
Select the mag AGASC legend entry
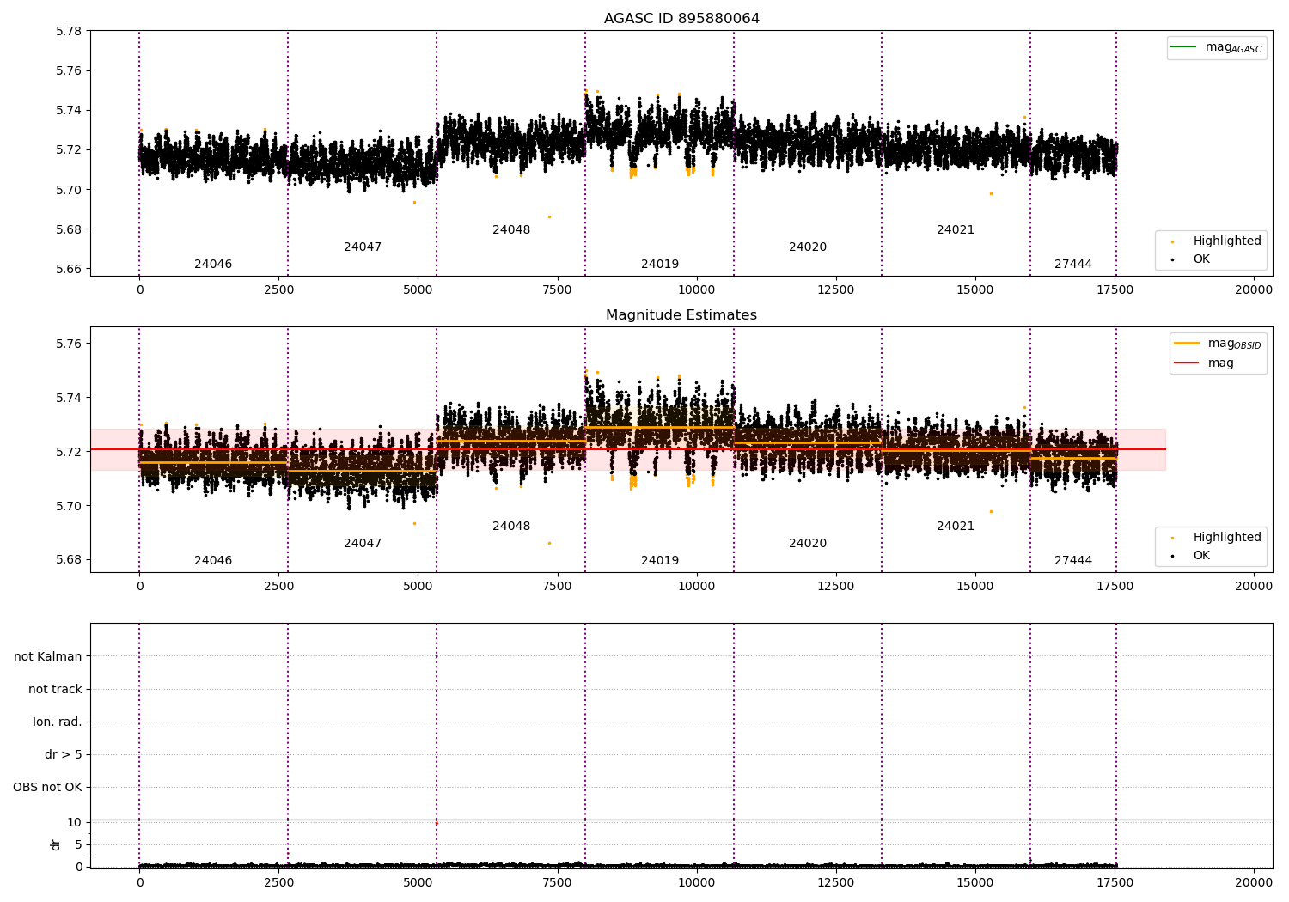pos(1216,47)
